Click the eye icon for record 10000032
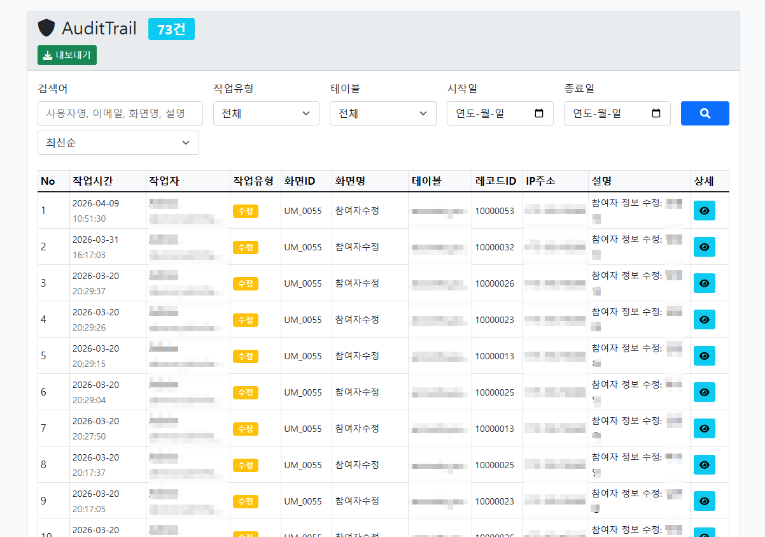 tap(704, 247)
